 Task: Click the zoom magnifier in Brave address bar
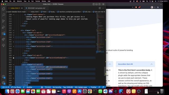pos(133,7)
